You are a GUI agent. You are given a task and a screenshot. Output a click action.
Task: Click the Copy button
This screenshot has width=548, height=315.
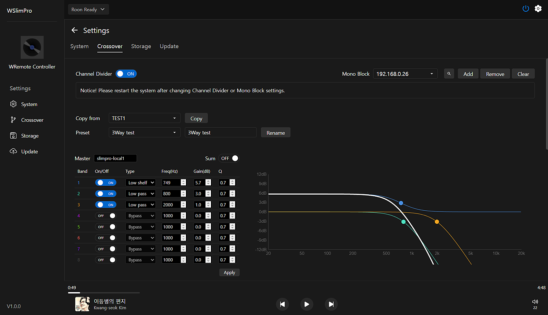(x=196, y=118)
